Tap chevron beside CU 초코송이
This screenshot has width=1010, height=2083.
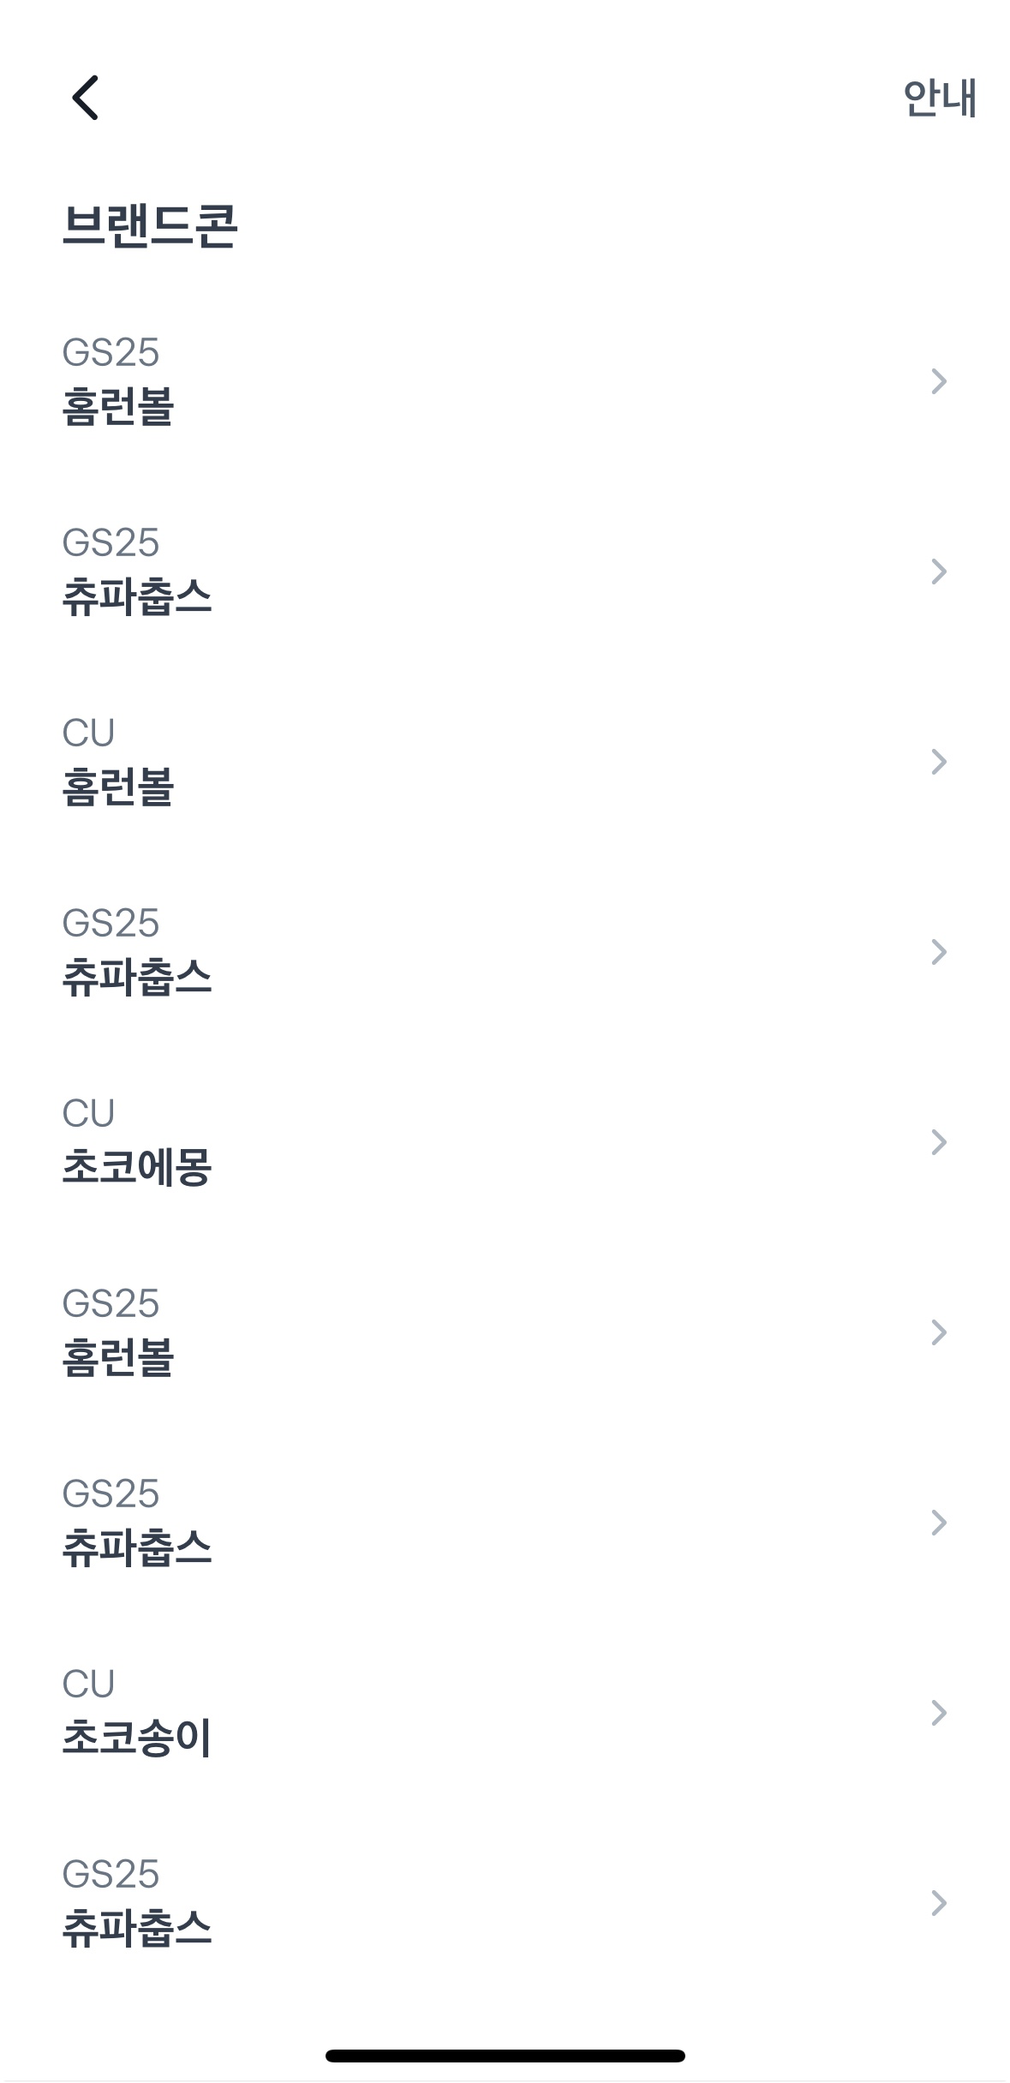939,1713
